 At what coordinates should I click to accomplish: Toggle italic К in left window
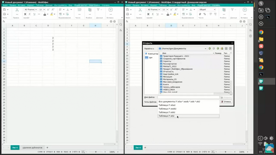click(30, 14)
